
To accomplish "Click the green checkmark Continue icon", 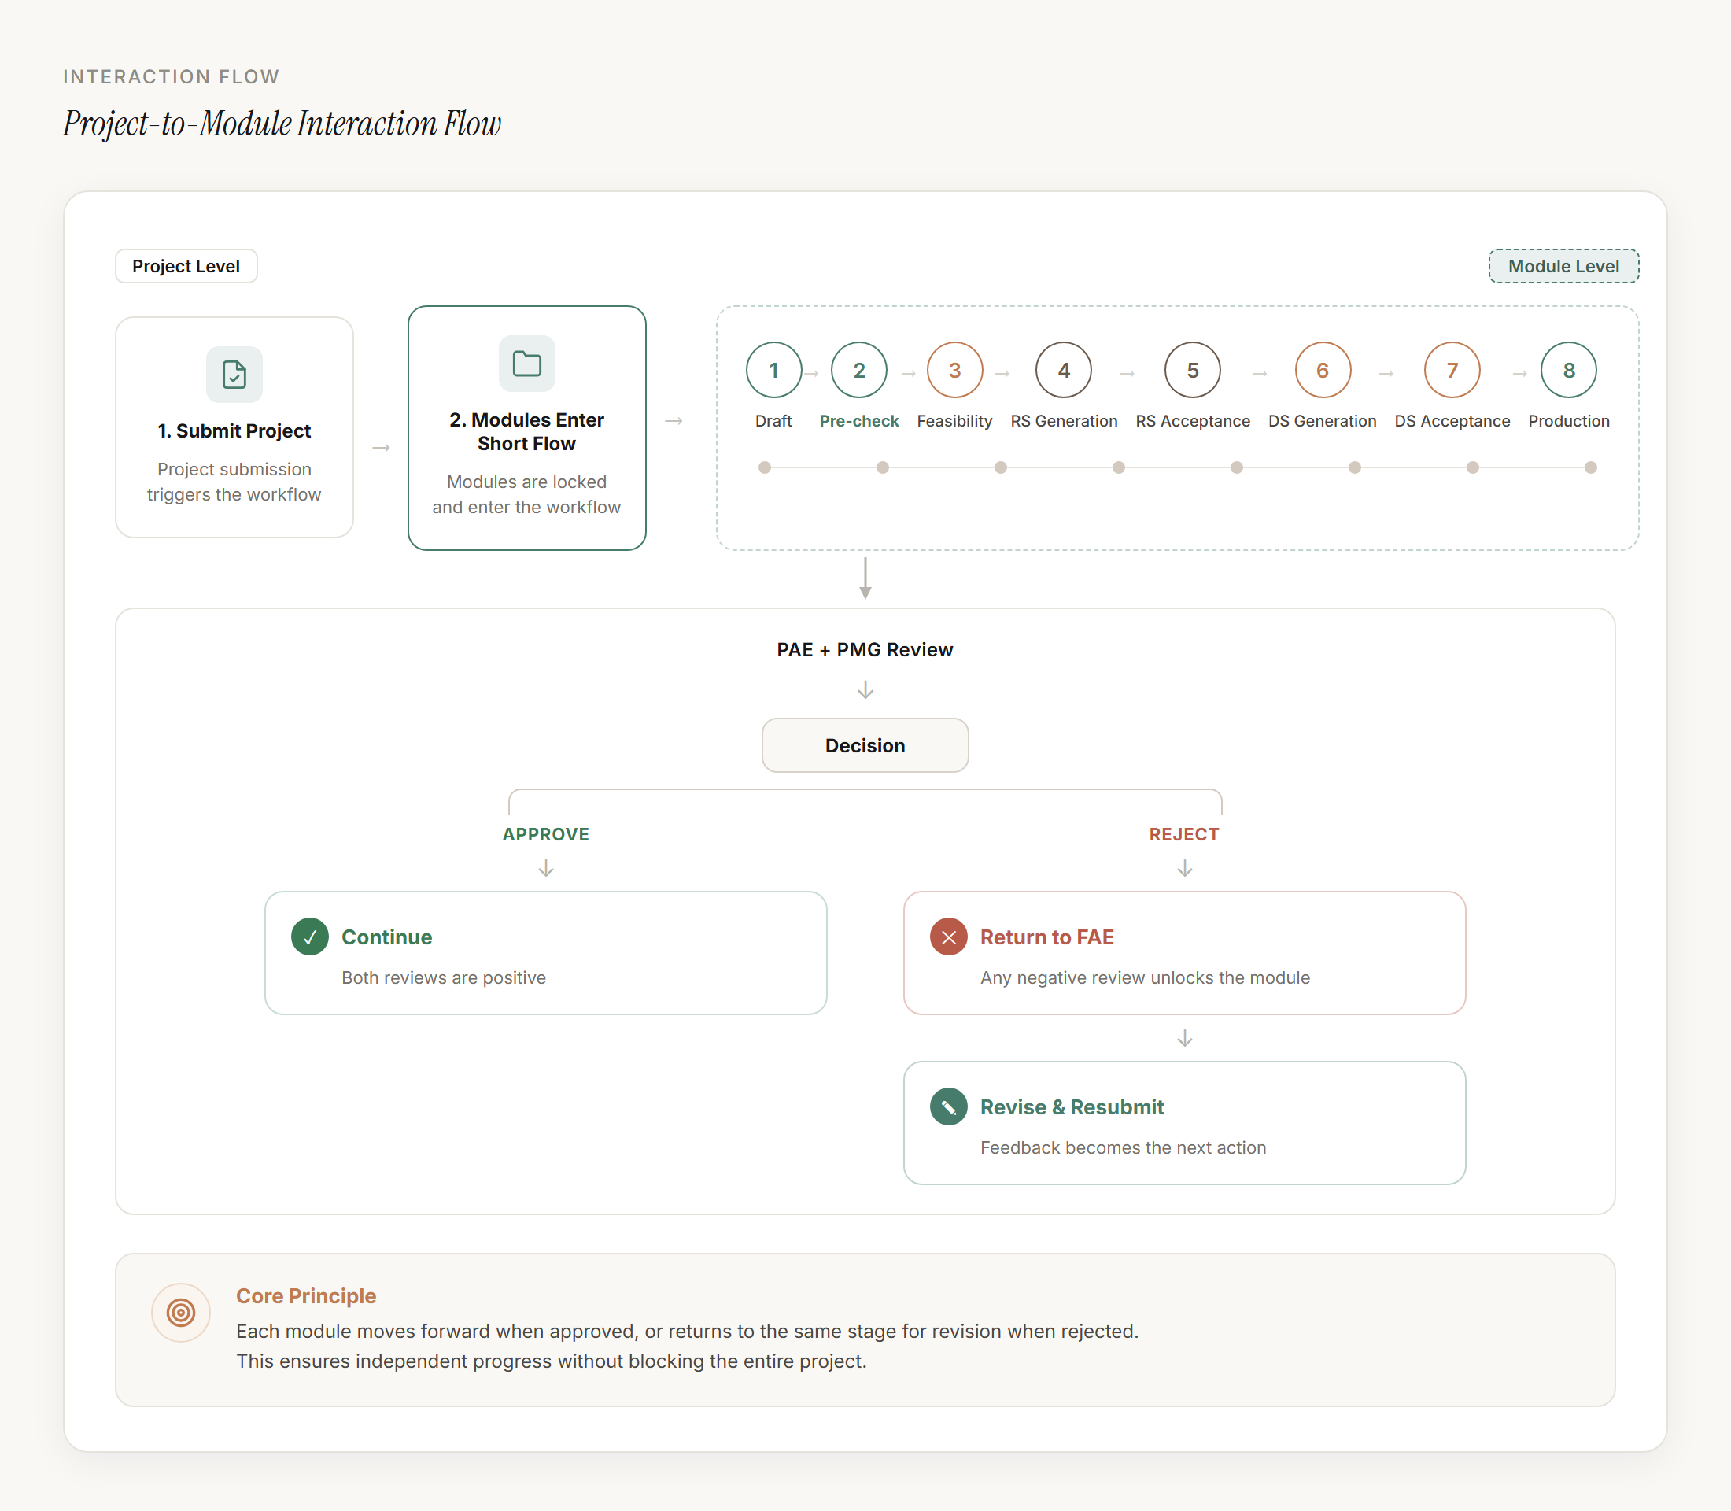I will click(309, 937).
